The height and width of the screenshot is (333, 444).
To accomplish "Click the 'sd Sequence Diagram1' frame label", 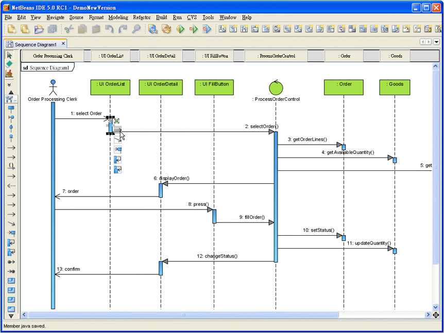I will 46,68.
